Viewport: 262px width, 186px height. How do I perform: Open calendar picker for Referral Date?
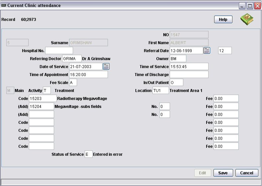click(207, 50)
